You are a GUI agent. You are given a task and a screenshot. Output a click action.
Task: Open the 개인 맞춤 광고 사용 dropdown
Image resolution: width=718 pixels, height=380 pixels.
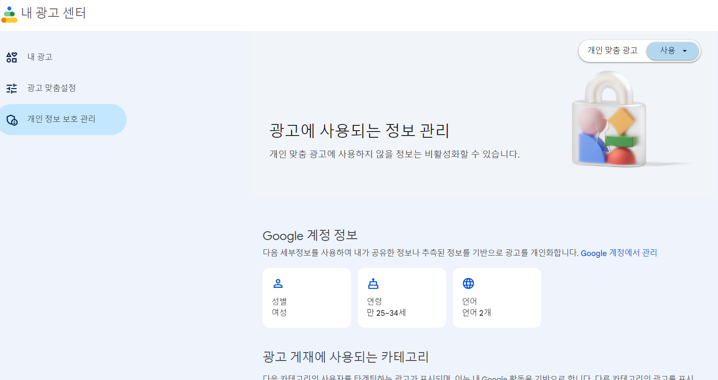pyautogui.click(x=673, y=51)
